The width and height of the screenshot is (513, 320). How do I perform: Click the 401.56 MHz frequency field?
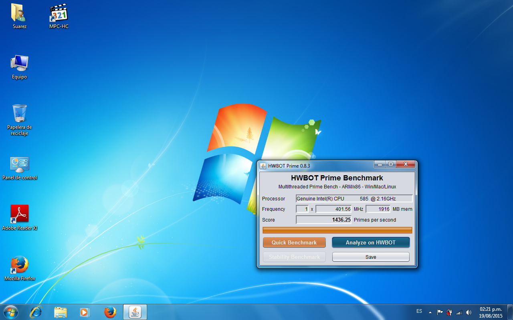[333, 209]
